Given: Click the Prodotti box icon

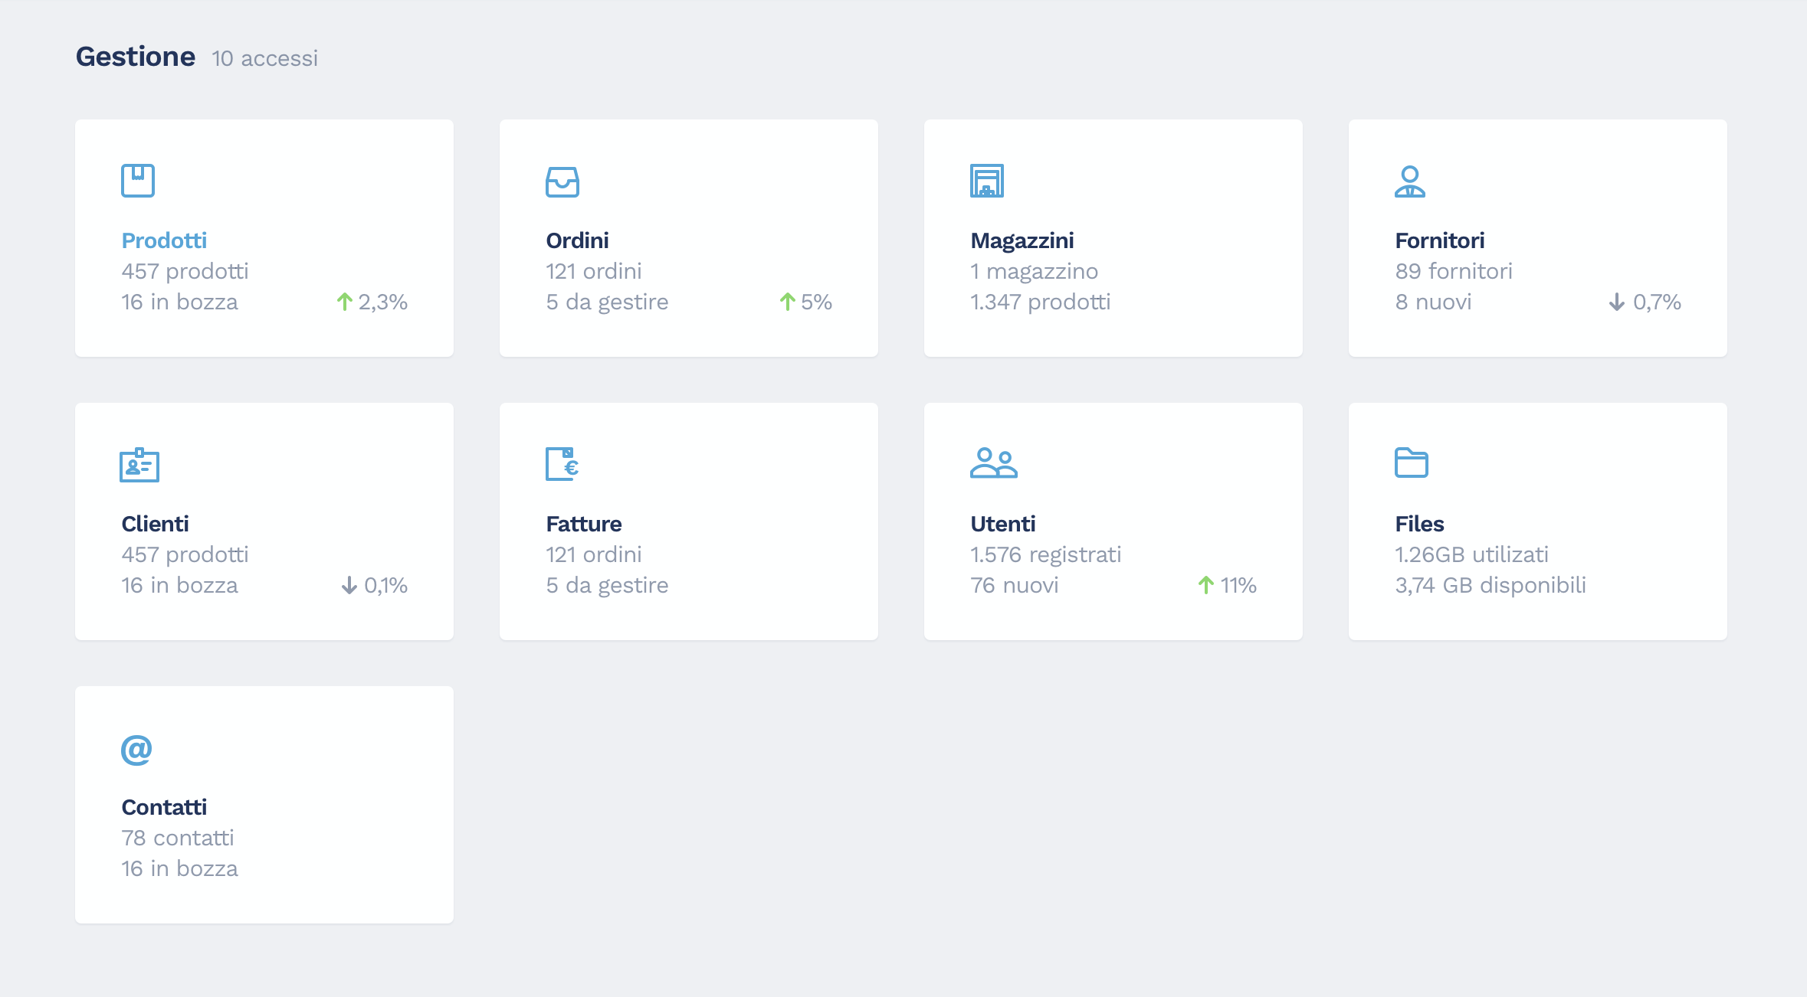Looking at the screenshot, I should tap(138, 181).
